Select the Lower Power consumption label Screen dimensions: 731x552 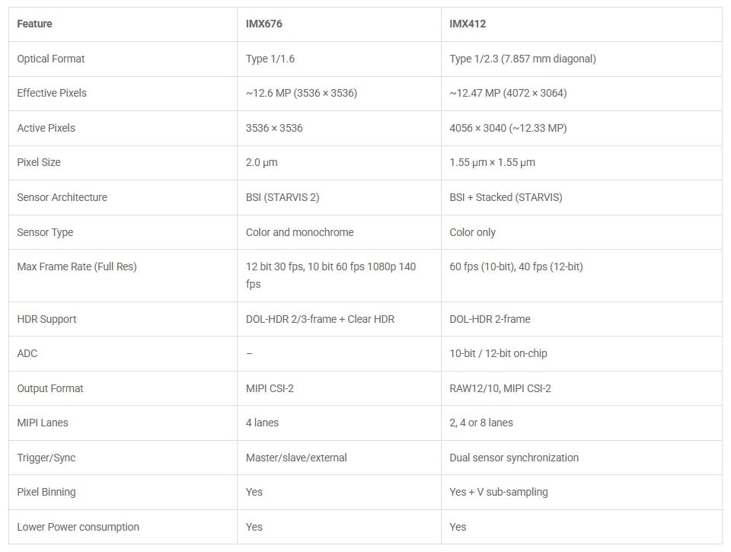coord(78,527)
